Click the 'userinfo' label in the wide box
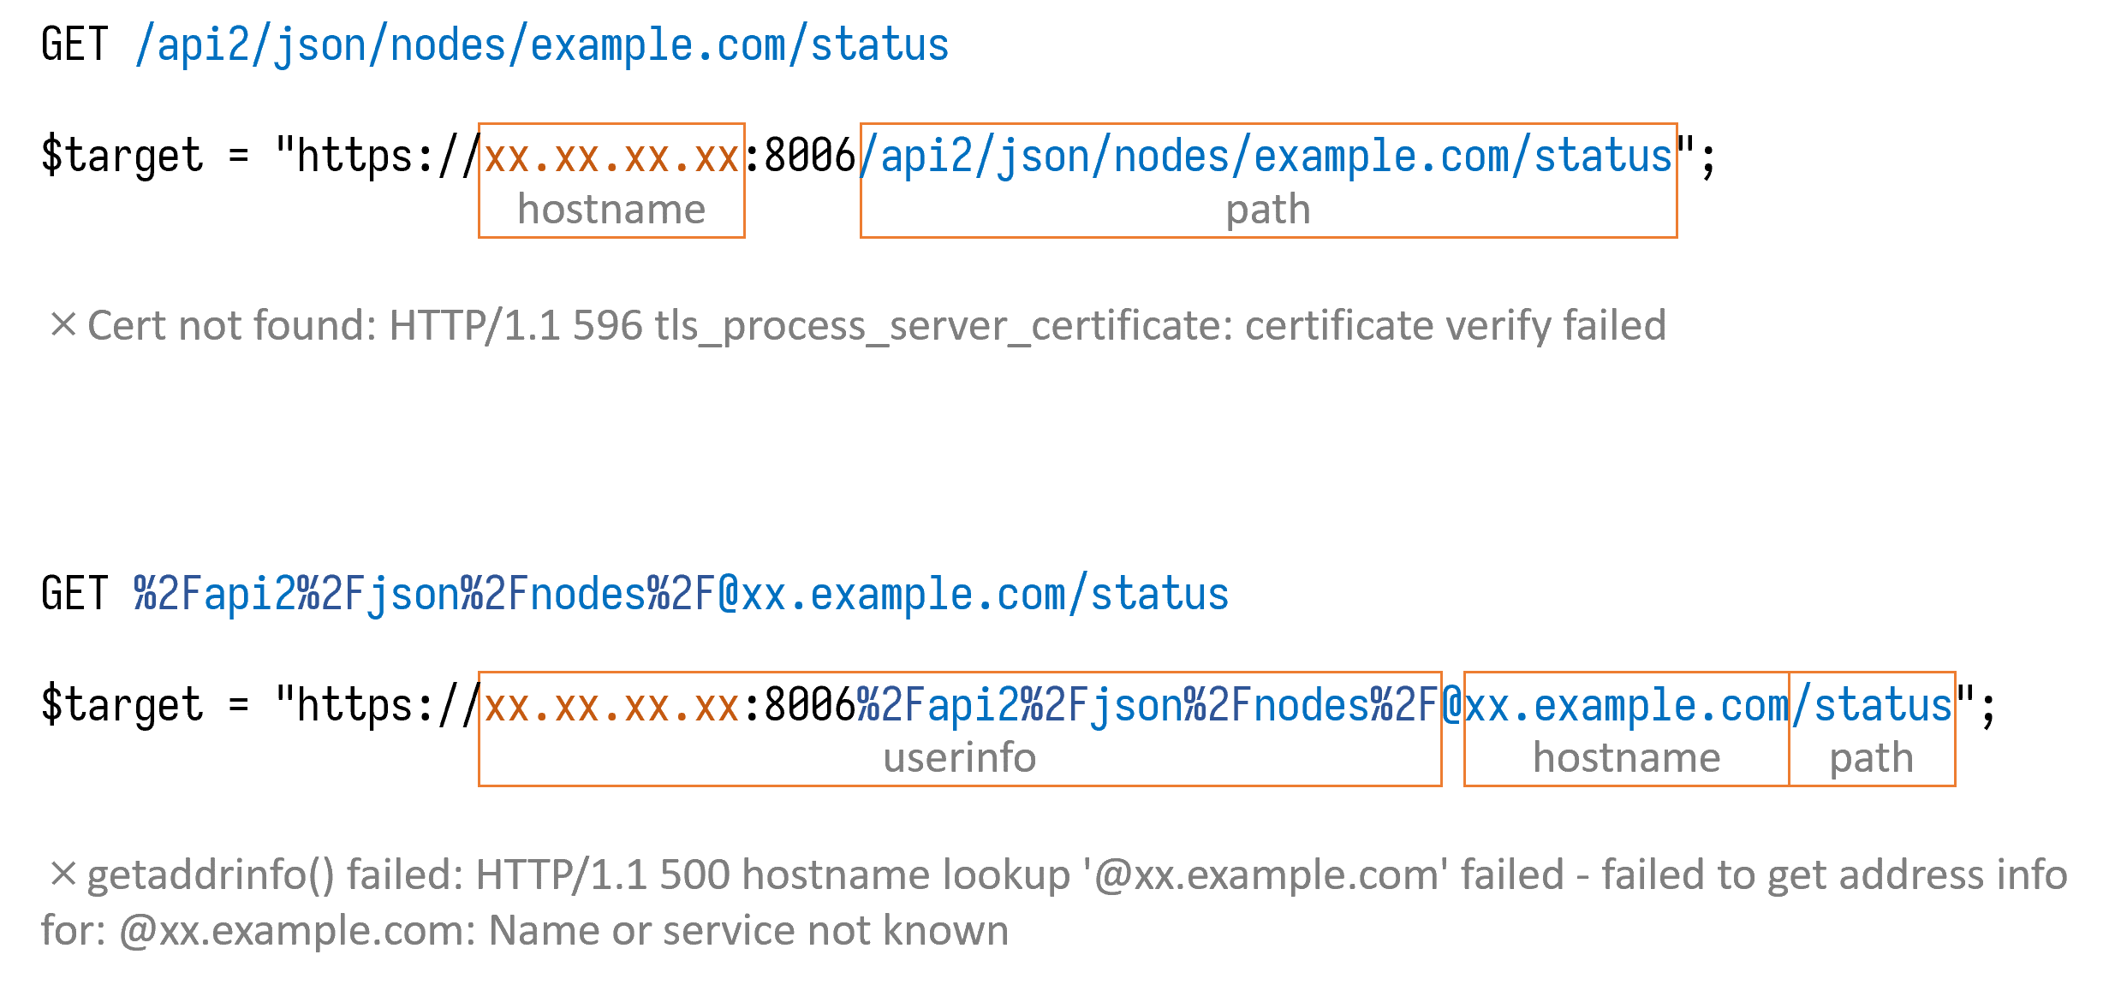The width and height of the screenshot is (2109, 990). pyautogui.click(x=960, y=758)
